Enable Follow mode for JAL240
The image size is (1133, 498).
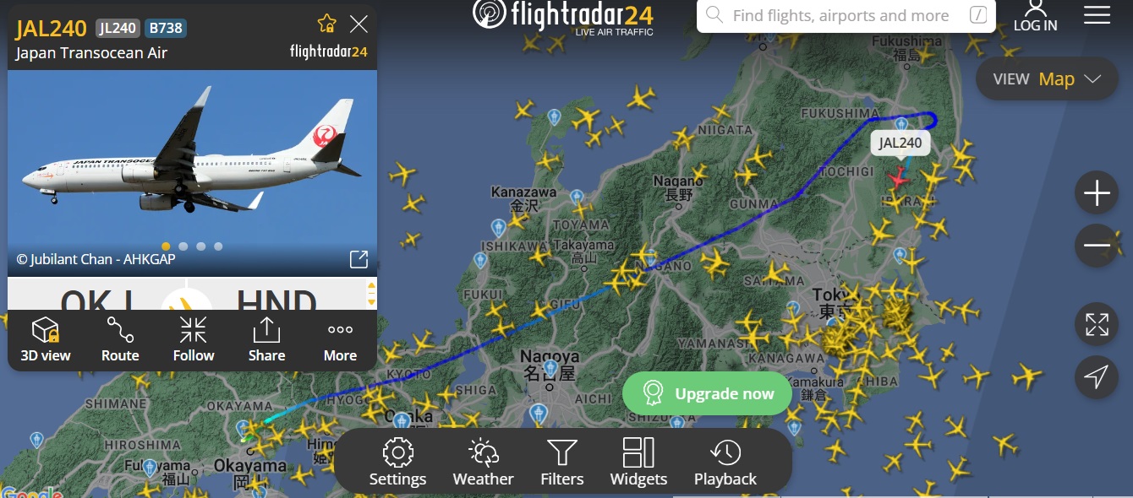[x=194, y=340]
